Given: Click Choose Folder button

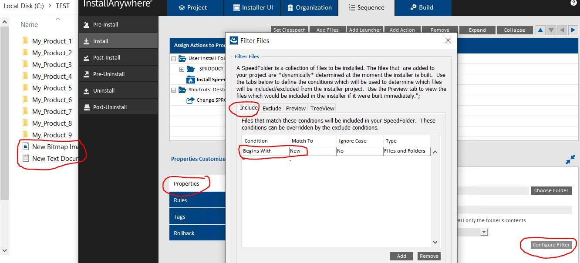Looking at the screenshot, I should (x=551, y=190).
